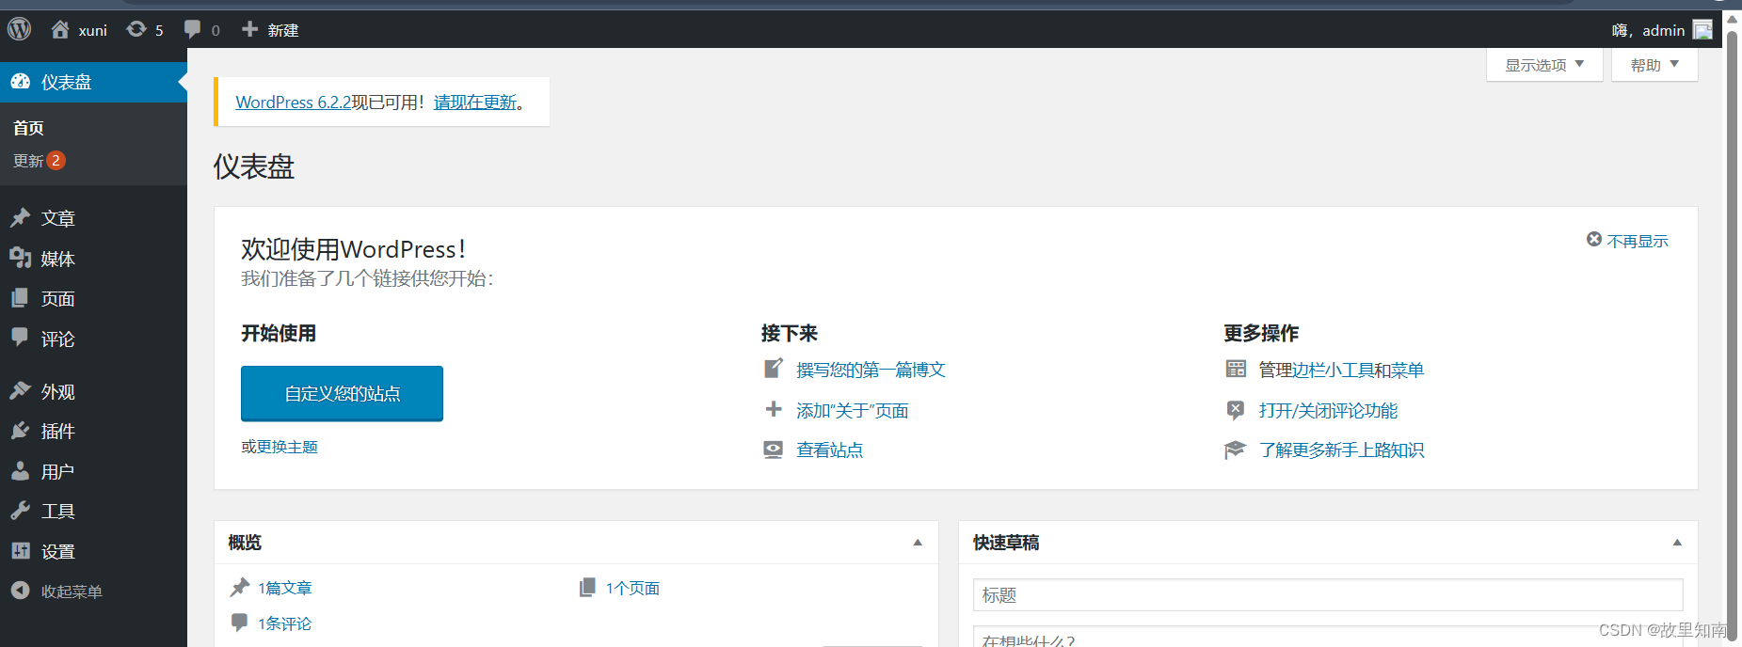The height and width of the screenshot is (647, 1742).
Task: Open the 文章 menu label
Action: tap(58, 218)
